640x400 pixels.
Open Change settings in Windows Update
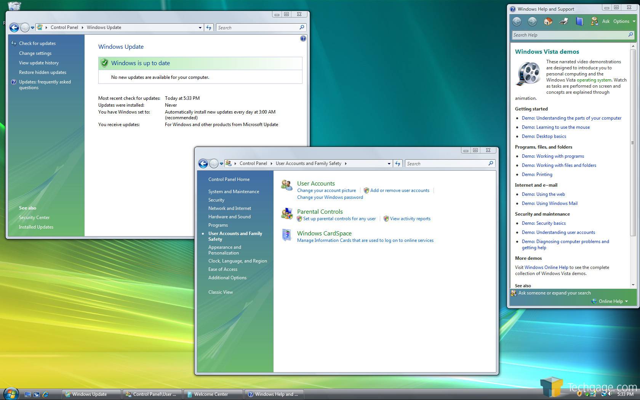coord(35,53)
